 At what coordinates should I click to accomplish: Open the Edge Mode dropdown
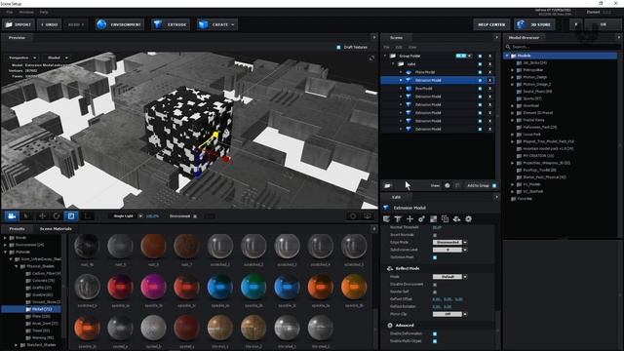tap(449, 242)
